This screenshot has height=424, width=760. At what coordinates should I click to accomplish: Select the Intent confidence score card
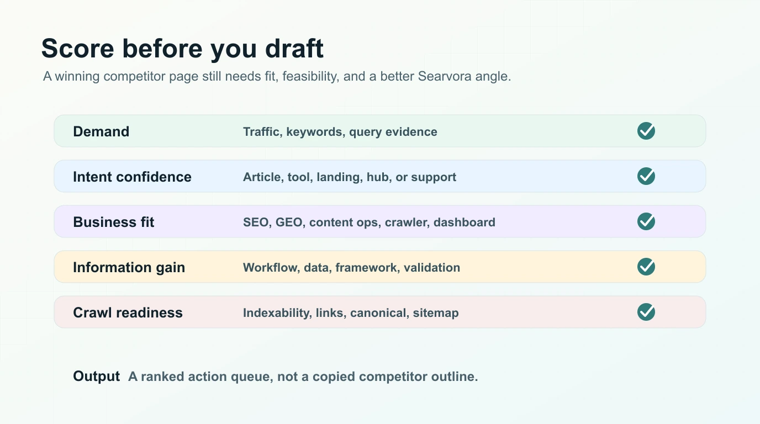click(x=380, y=176)
